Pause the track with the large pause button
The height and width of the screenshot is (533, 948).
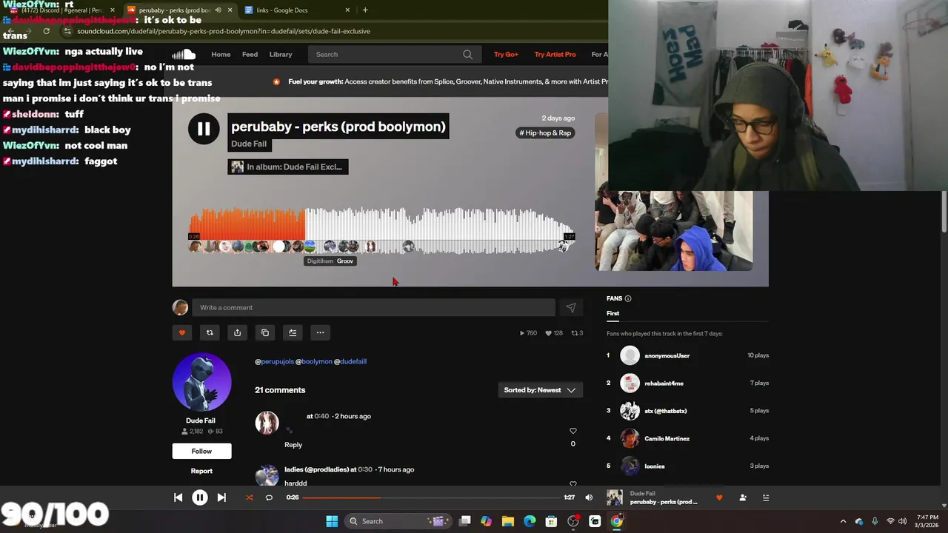point(204,130)
